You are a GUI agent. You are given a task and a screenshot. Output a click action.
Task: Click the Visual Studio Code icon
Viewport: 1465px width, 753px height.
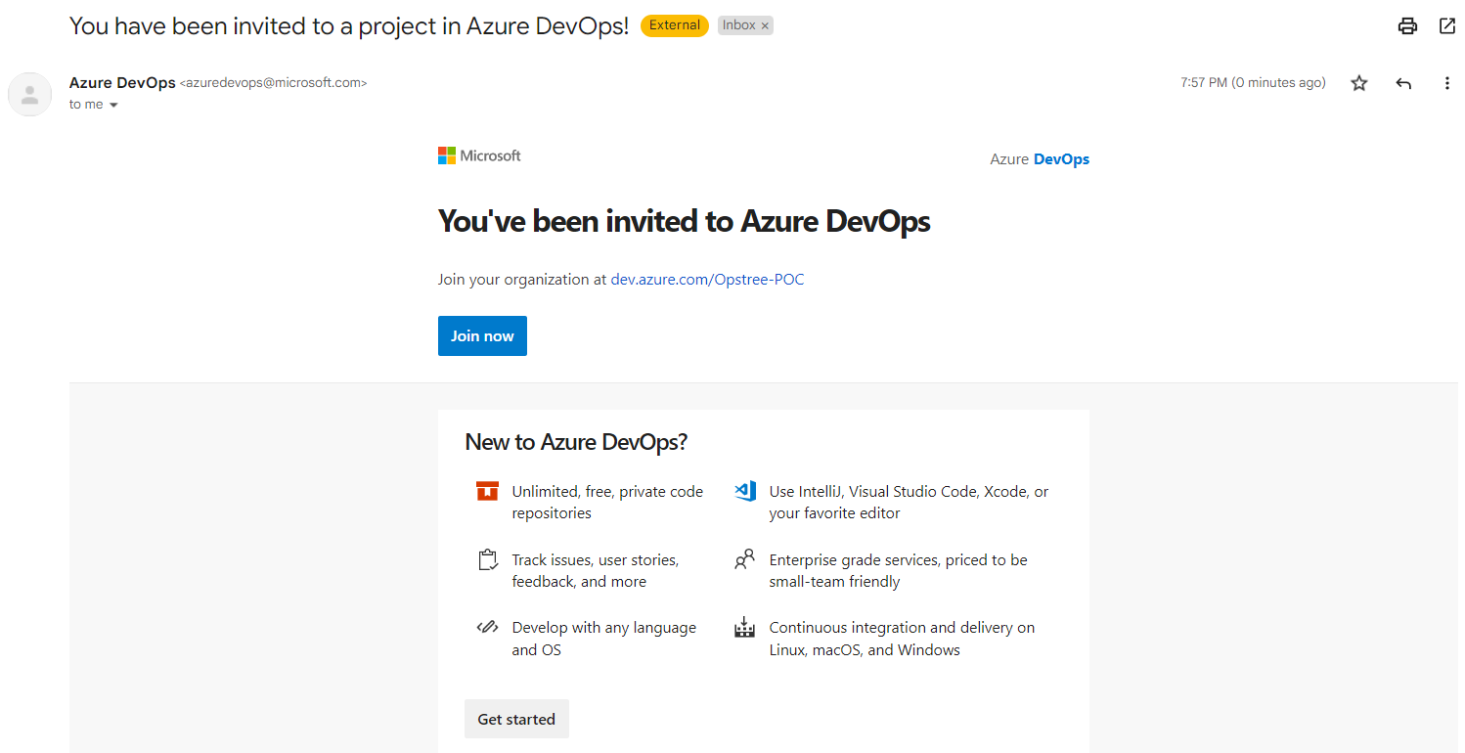pyautogui.click(x=745, y=491)
